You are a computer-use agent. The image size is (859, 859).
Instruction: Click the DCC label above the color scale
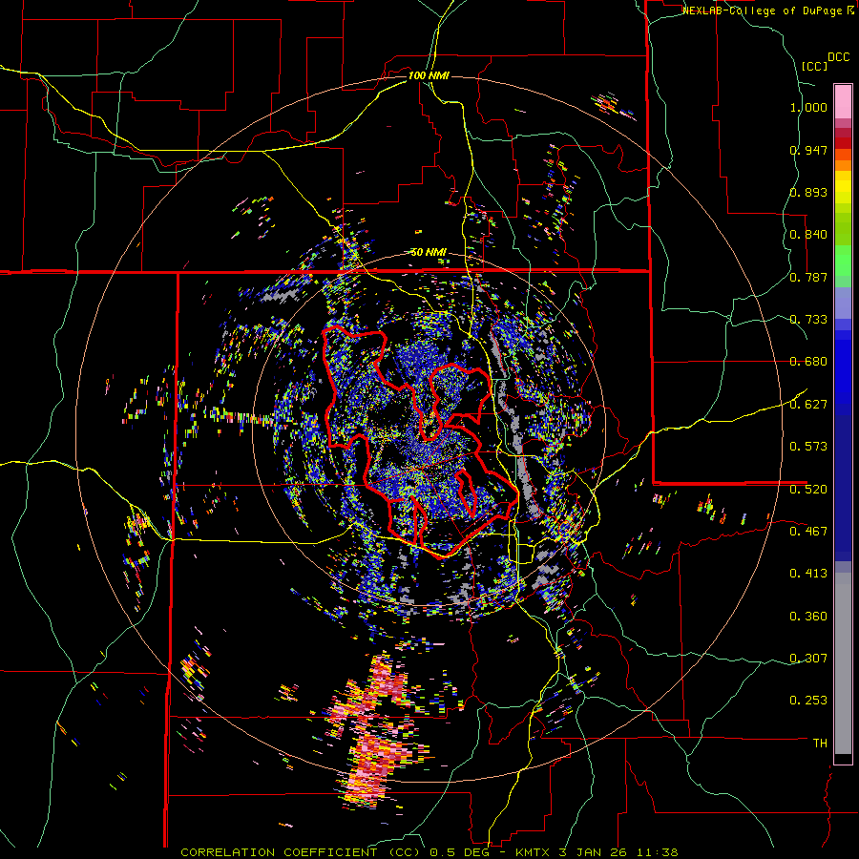click(x=838, y=57)
